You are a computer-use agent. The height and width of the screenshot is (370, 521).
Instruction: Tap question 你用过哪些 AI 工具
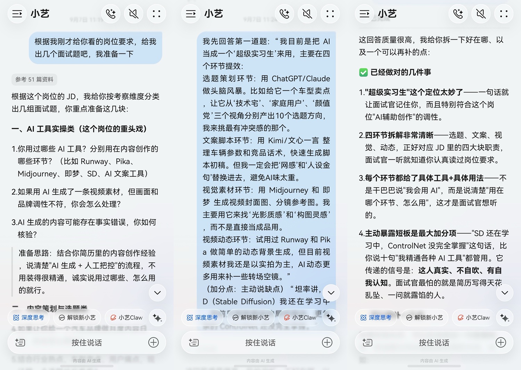(85, 161)
